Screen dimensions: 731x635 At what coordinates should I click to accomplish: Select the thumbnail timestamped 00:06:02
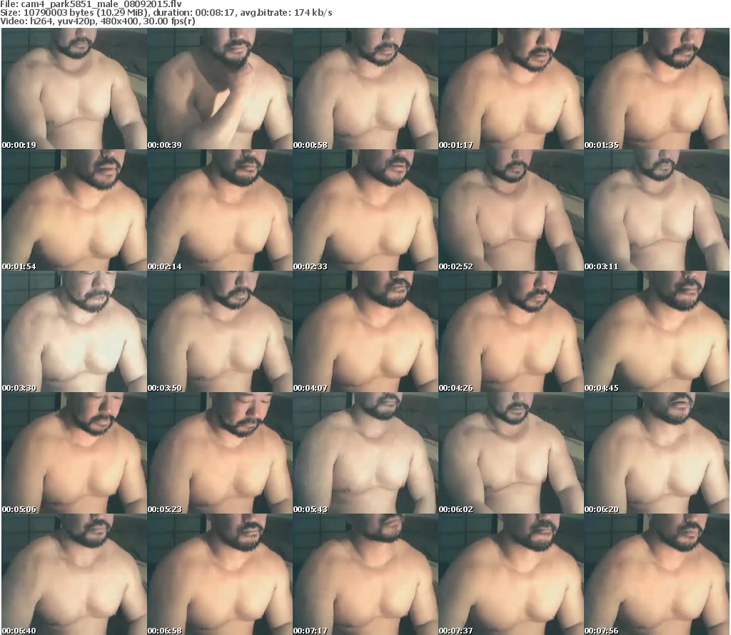[511, 453]
